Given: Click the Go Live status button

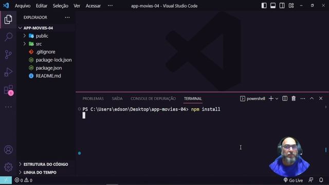Looking at the screenshot, I should (293, 180).
